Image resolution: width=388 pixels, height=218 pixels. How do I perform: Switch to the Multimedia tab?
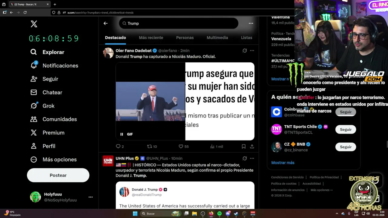(217, 38)
